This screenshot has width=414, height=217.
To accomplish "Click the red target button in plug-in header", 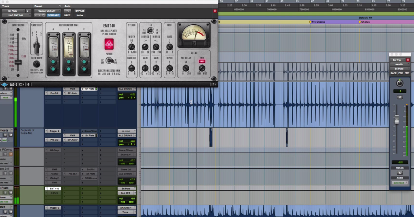I will [x=215, y=11].
